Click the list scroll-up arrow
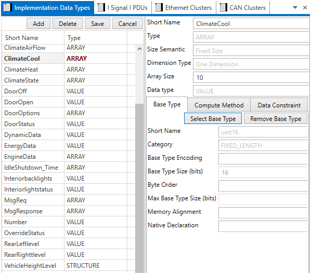The image size is (311, 274). (139, 49)
